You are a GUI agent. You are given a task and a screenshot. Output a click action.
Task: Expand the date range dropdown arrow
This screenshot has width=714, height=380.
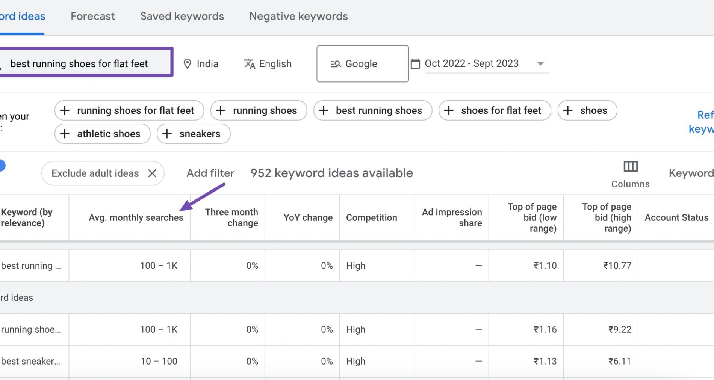coord(540,63)
